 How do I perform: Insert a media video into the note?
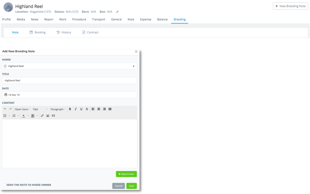point(53,116)
